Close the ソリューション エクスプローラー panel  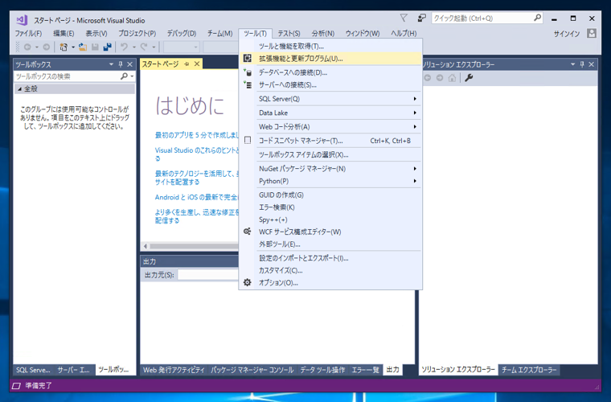coord(592,64)
